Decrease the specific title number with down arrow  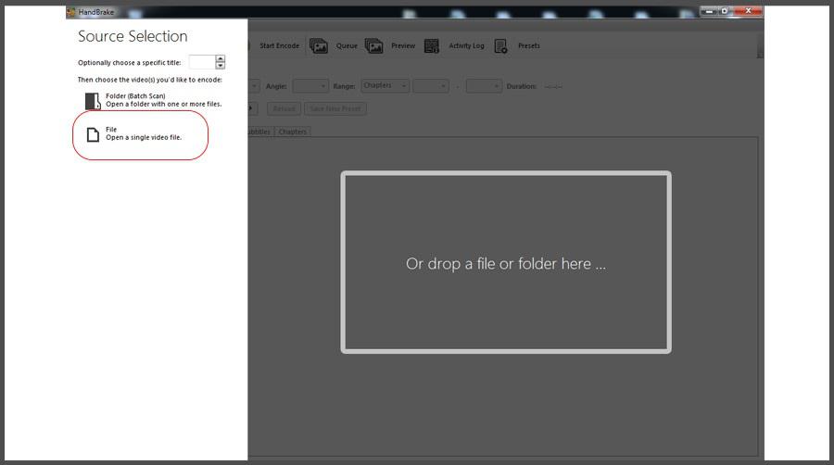click(221, 66)
